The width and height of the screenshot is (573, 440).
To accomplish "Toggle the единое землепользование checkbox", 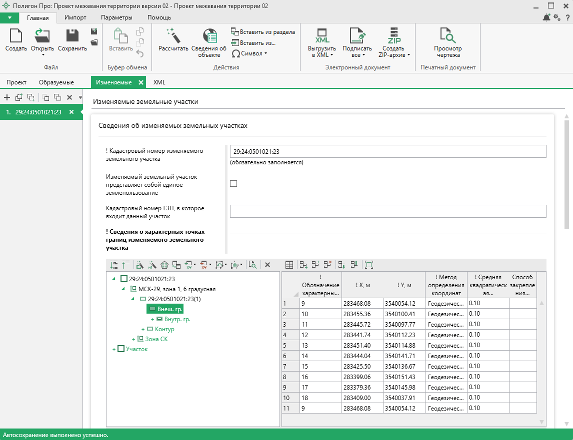I will tap(233, 183).
